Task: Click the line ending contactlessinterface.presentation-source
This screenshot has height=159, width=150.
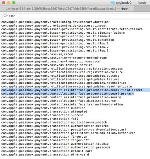Action: tap(61, 97)
